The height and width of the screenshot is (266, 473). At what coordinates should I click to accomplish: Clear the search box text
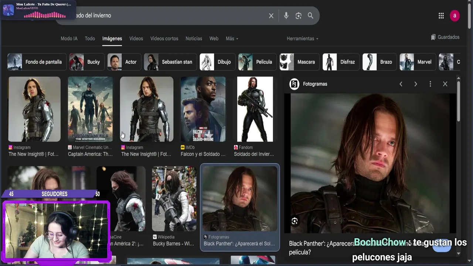coord(271,16)
